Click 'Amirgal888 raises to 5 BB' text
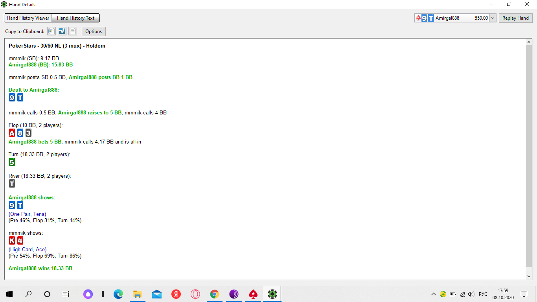537x302 pixels. pos(90,112)
